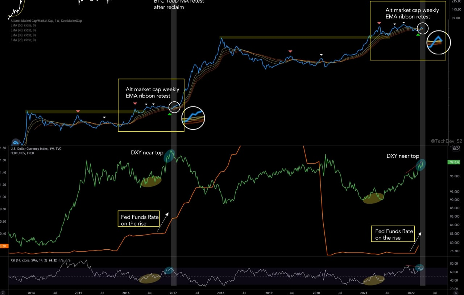Open the USD currency selector on price axis

point(456,149)
